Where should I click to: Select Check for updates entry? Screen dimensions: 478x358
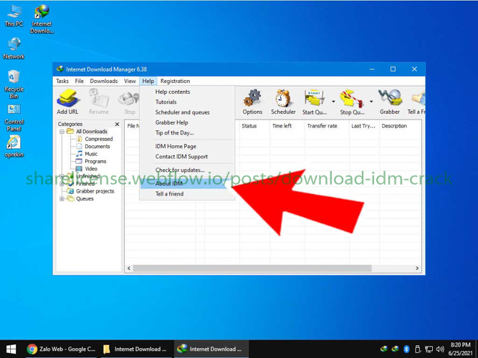point(187,170)
